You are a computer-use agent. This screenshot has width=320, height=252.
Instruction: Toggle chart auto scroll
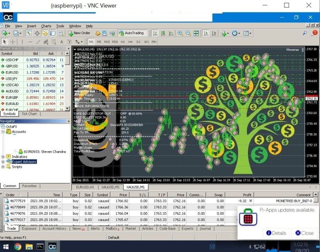click(x=206, y=33)
